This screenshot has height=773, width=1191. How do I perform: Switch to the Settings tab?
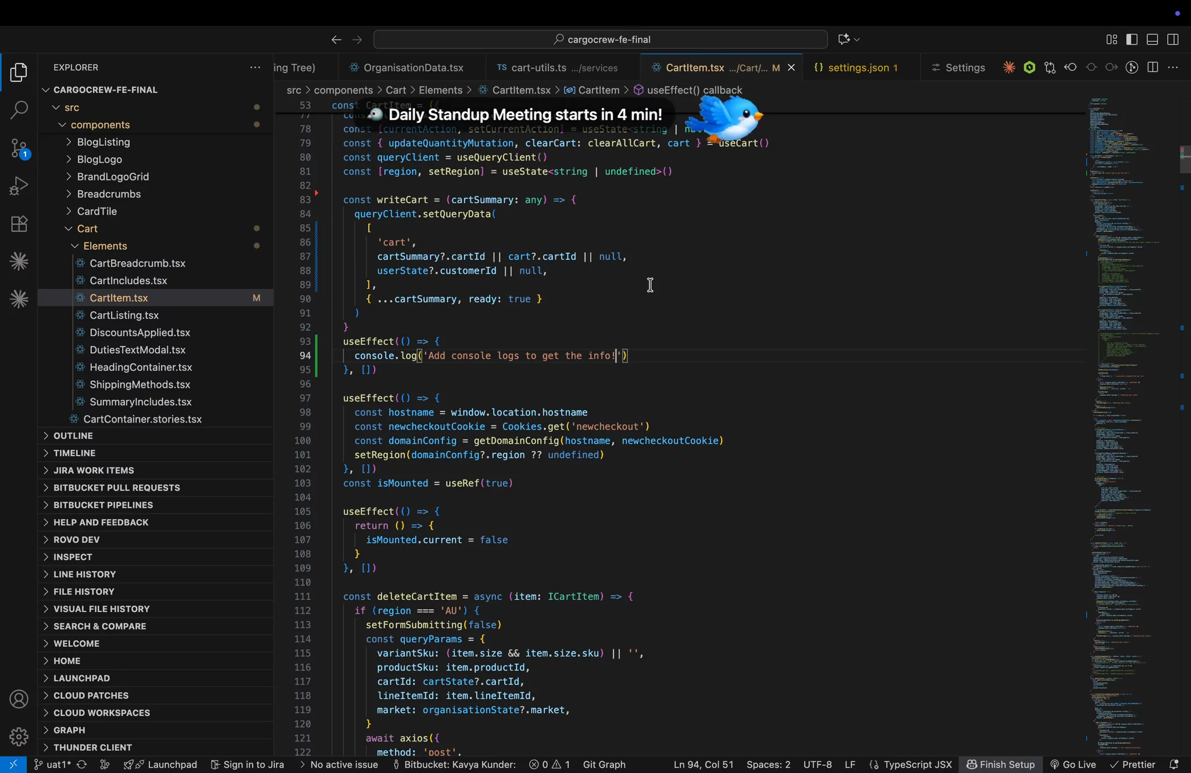click(958, 67)
